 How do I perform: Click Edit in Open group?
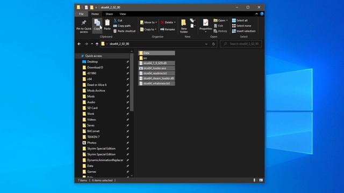click(x=218, y=26)
